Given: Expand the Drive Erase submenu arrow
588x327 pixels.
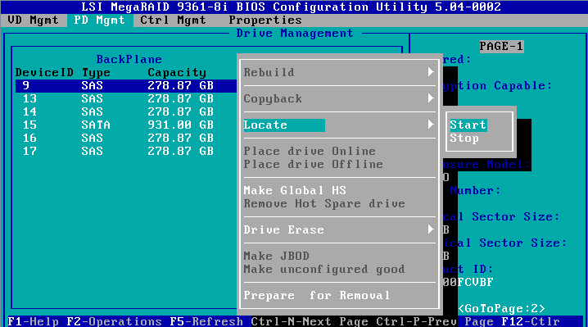Looking at the screenshot, I should click(431, 229).
